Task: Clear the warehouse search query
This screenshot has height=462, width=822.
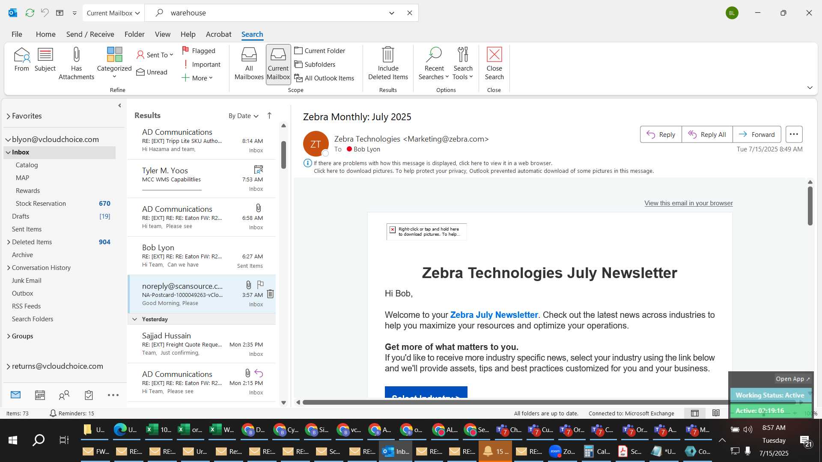Action: coord(410,13)
